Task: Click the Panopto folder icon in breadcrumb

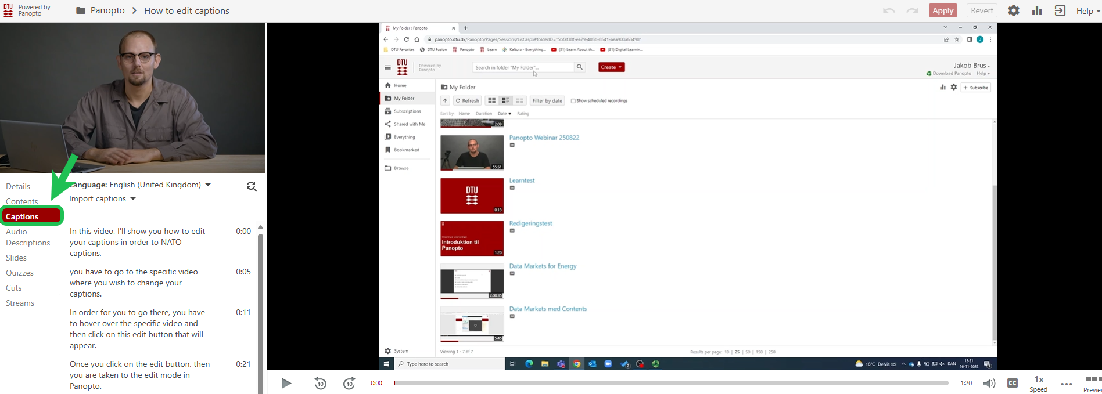Action: tap(81, 10)
